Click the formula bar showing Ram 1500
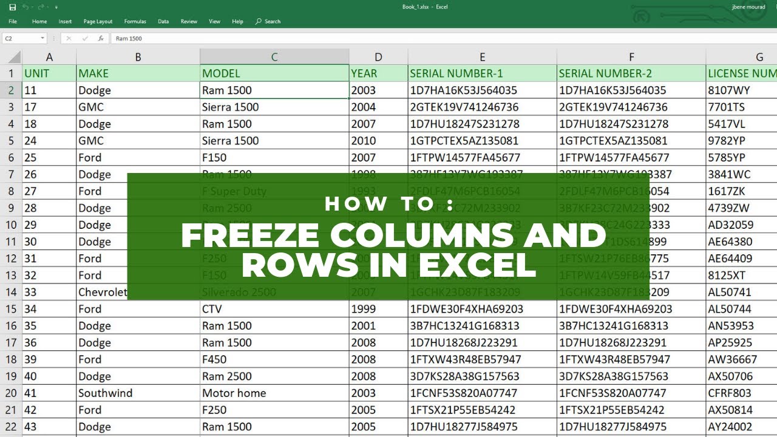 click(443, 38)
